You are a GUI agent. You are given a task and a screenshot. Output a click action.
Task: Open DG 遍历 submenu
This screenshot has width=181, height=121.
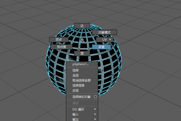82,109
